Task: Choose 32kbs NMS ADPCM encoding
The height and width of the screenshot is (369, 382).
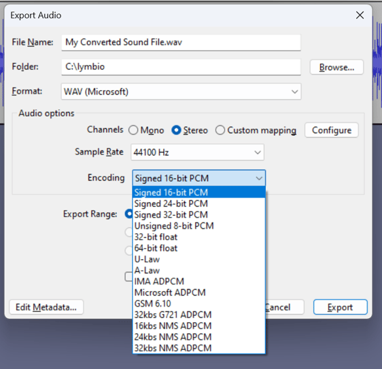Action: coord(198,348)
